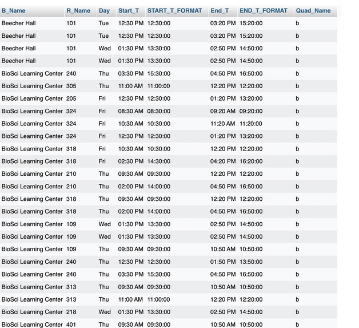The image size is (359, 328).
Task: Click the 14:30:00 formatted start time
Action: (x=159, y=161)
